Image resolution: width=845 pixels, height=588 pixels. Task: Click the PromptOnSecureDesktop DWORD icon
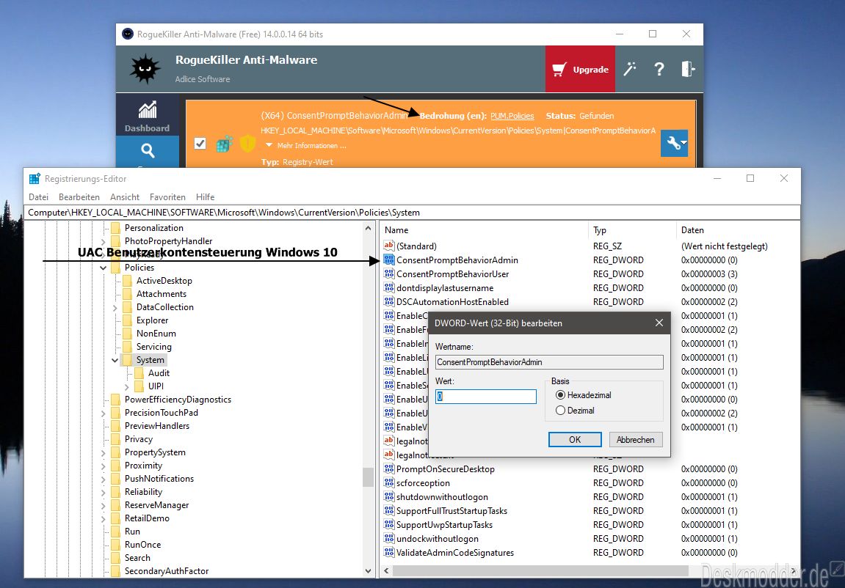coord(388,469)
